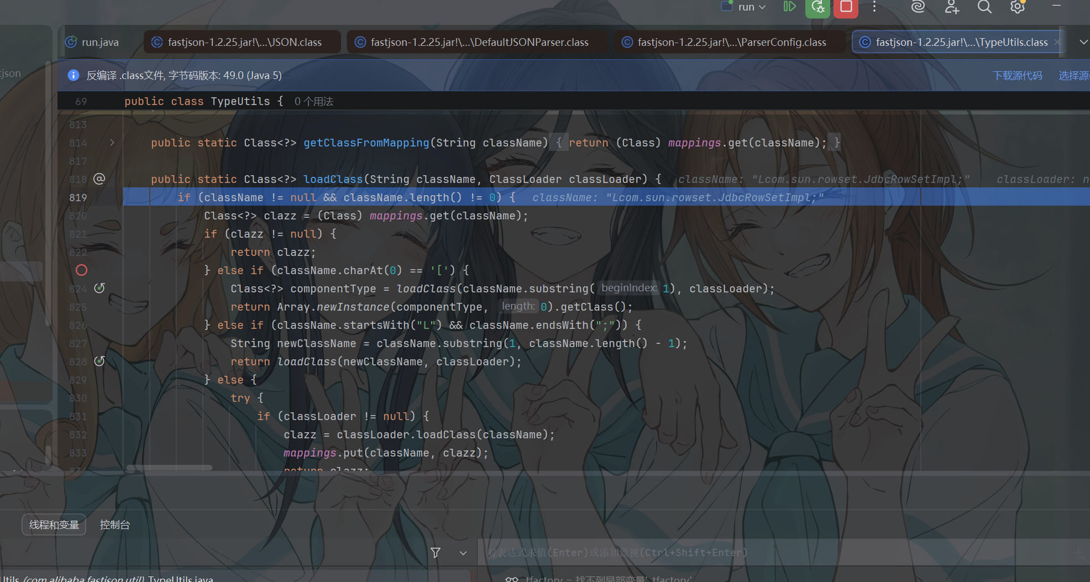1090x582 pixels.
Task: Show hidden editor tabs dropdown arrow
Action: click(1083, 42)
